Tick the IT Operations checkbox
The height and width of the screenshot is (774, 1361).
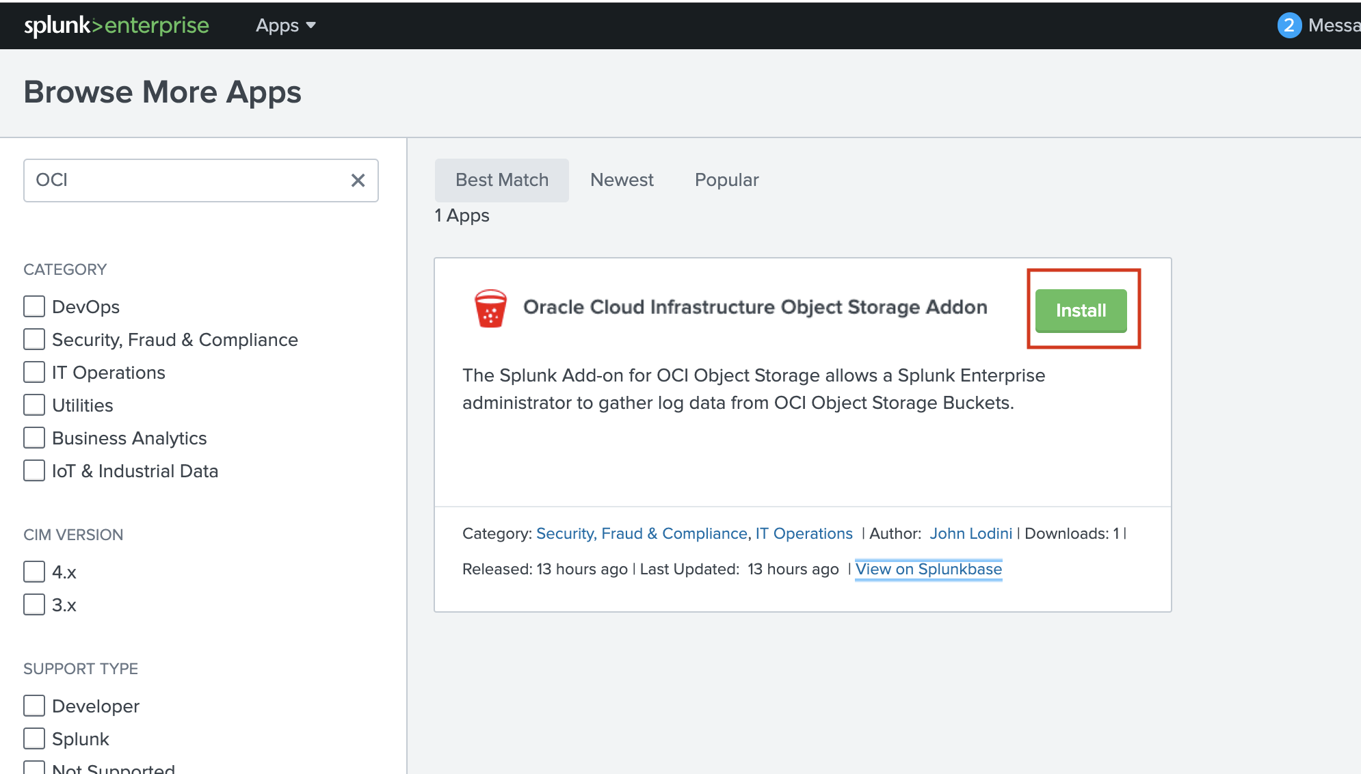coord(34,372)
